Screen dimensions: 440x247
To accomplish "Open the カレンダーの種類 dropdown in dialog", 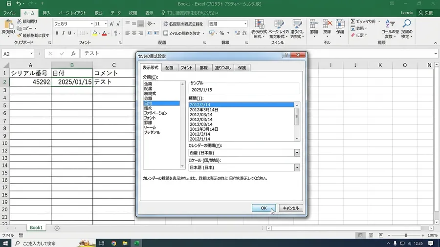I will (x=297, y=153).
